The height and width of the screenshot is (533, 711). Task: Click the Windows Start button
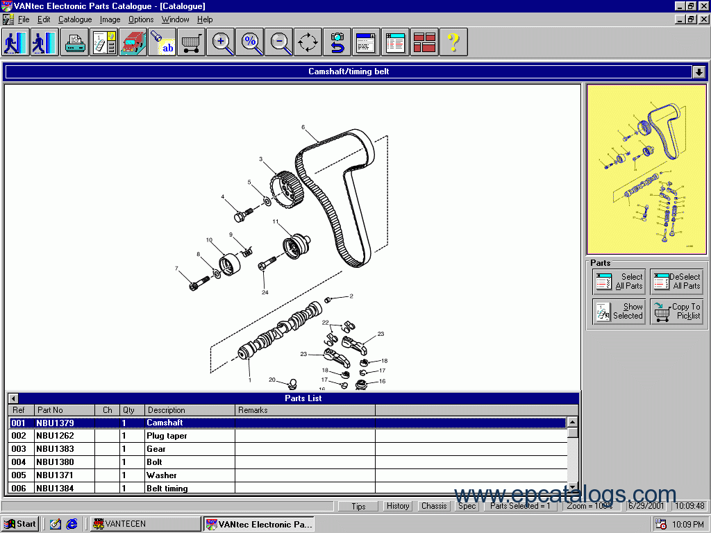20,524
